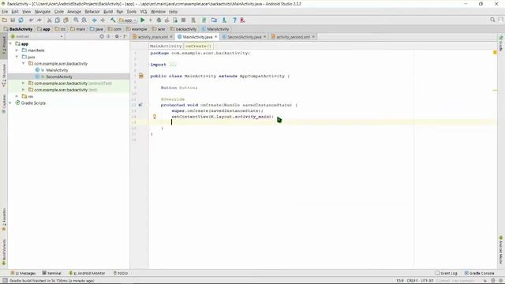Viewport: 505px width, 284px height.
Task: Click the Project Structure toolbar icon
Action: (x=214, y=21)
